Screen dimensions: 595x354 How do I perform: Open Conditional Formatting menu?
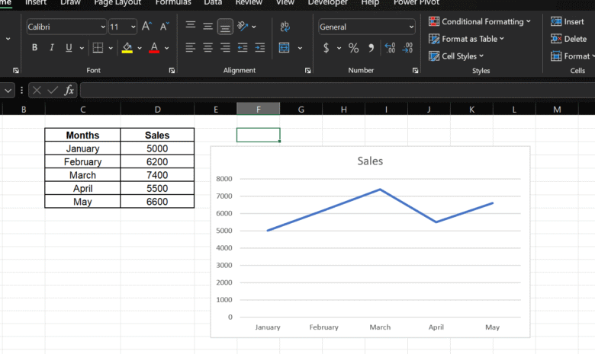click(480, 21)
